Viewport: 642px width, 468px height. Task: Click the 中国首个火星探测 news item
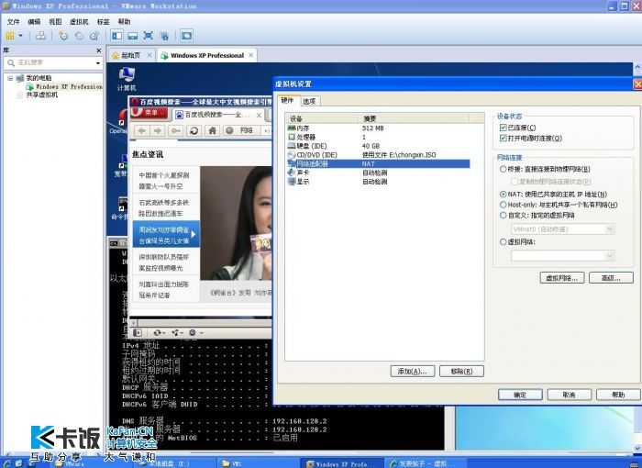[x=164, y=181]
